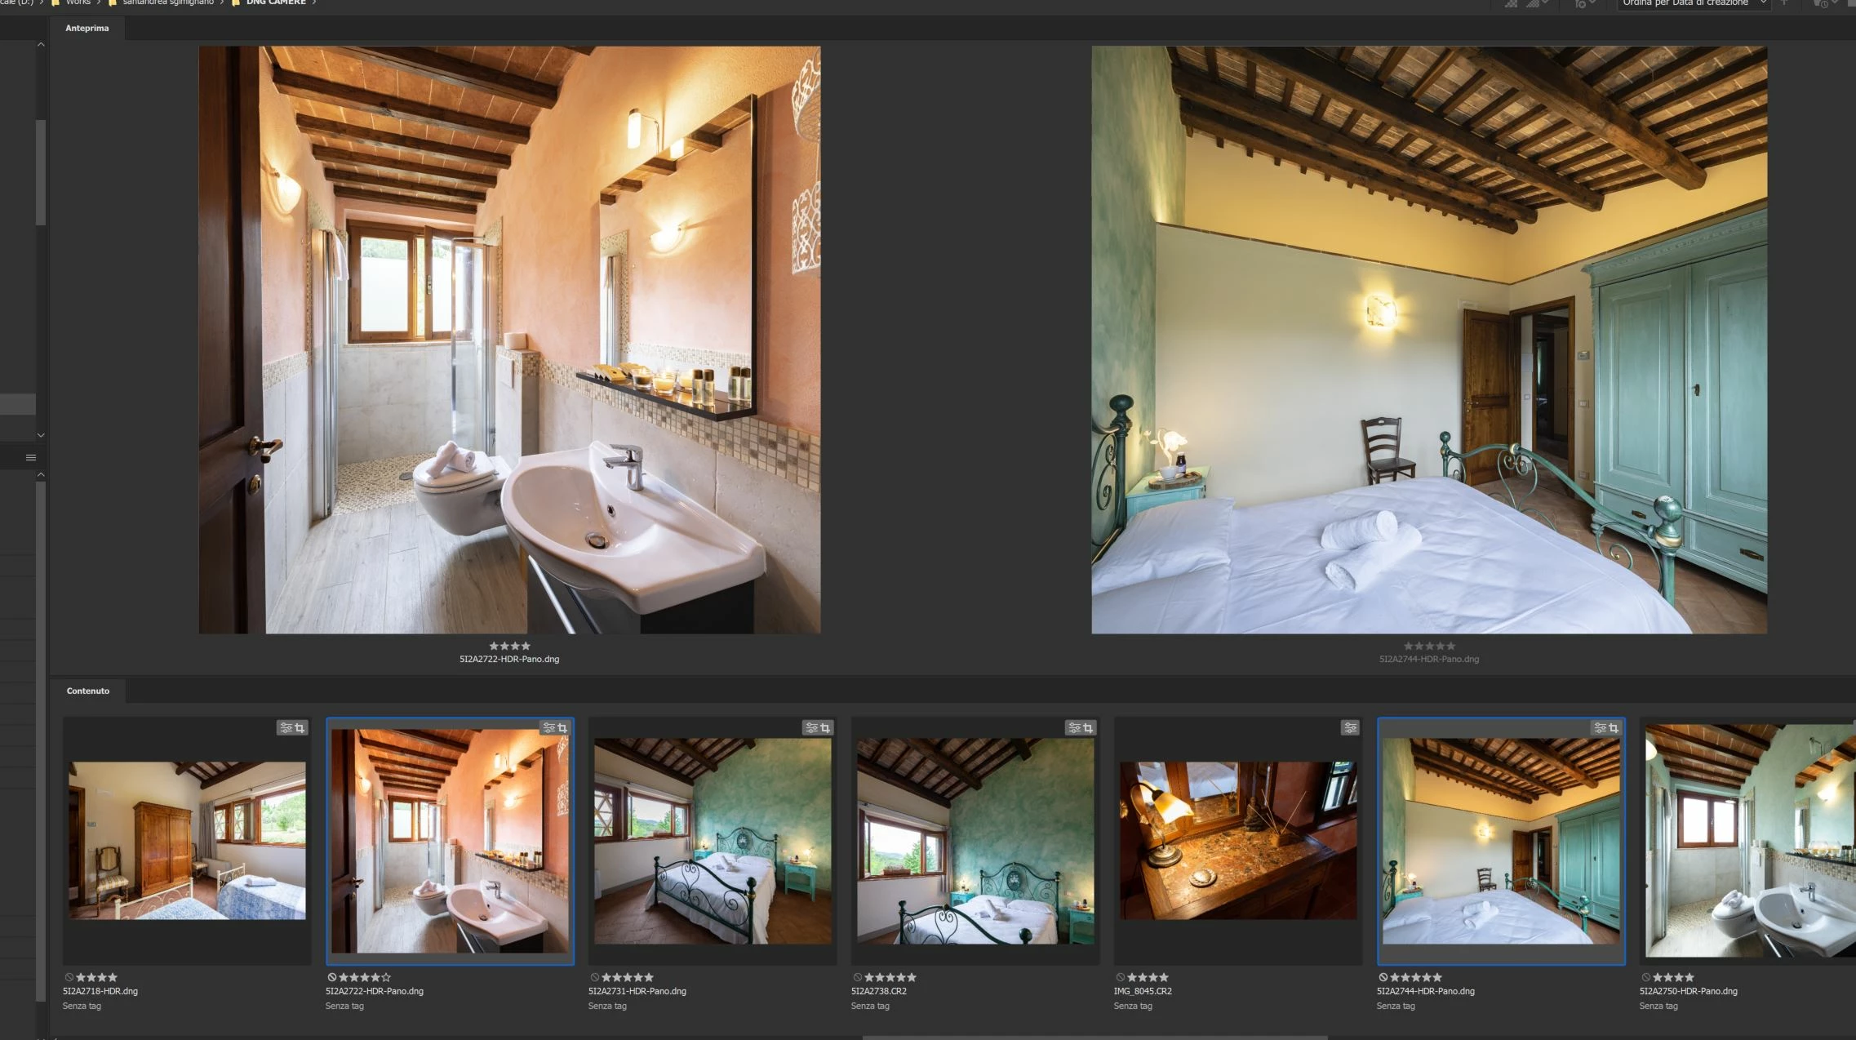
Task: Click crop badge on 5I2A2718-HDR.dng thumbnail
Action: point(300,728)
